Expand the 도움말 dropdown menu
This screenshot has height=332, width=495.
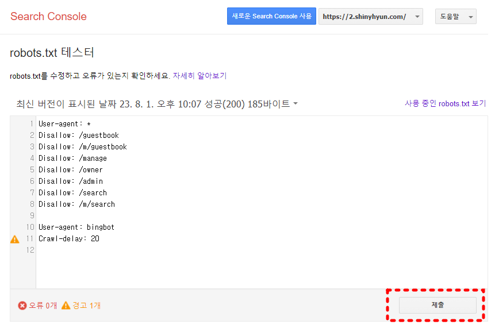coord(455,16)
